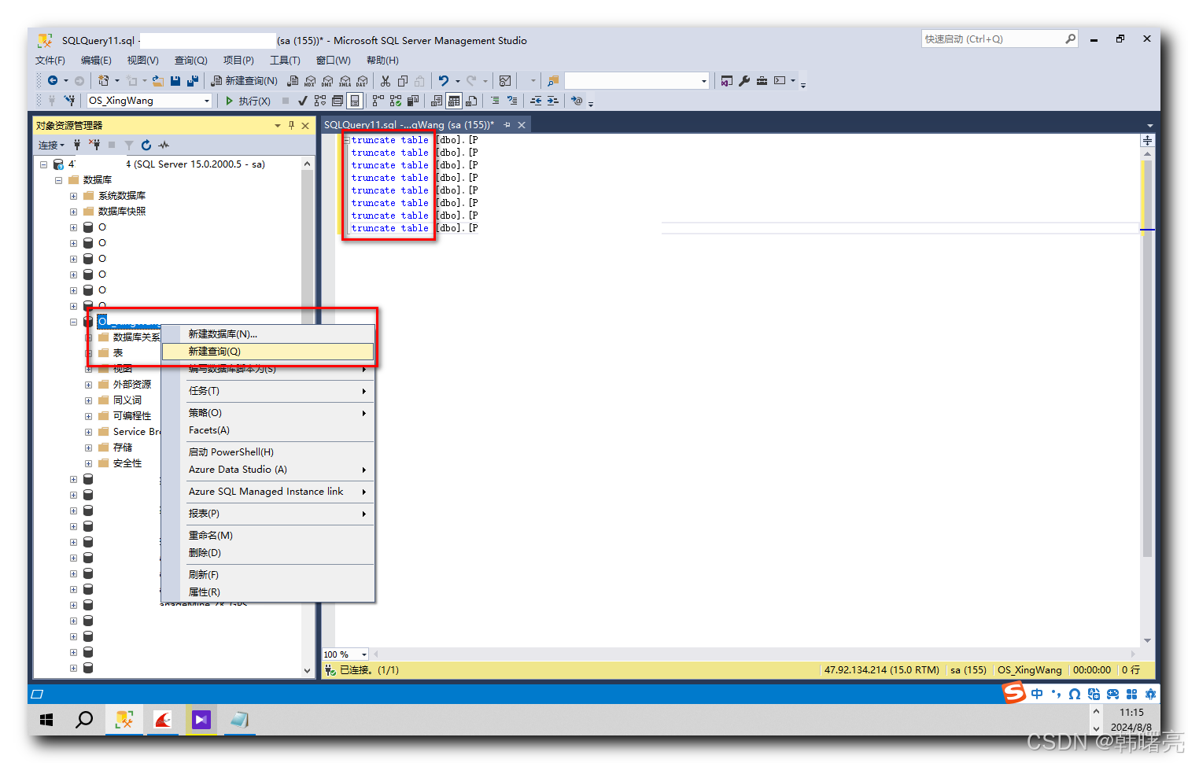
Task: Choose 新建查询(Q) from context menu
Action: (267, 352)
